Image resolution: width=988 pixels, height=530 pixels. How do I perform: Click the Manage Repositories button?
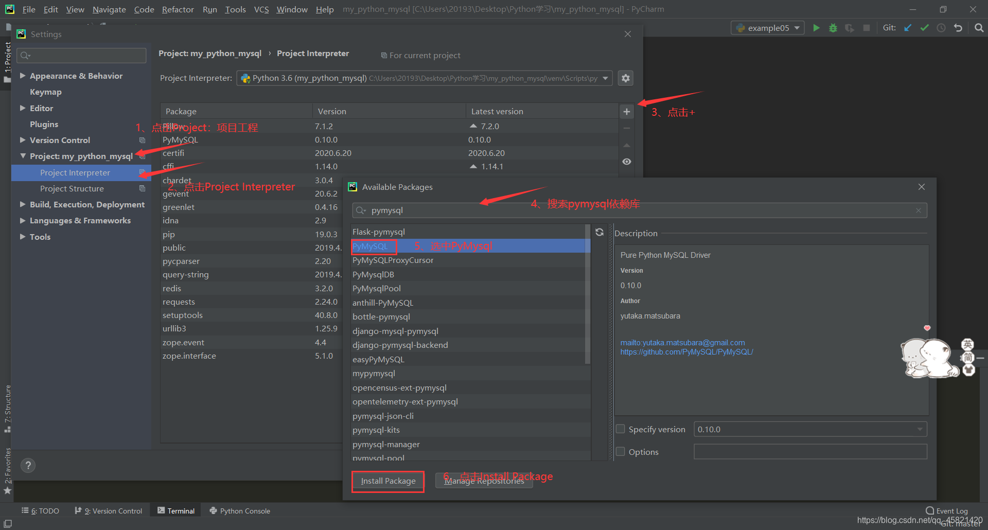coord(484,481)
